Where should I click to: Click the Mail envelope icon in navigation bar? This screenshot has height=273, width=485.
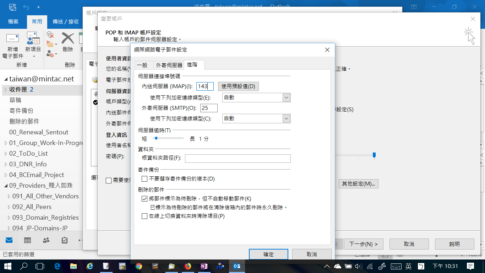9,240
